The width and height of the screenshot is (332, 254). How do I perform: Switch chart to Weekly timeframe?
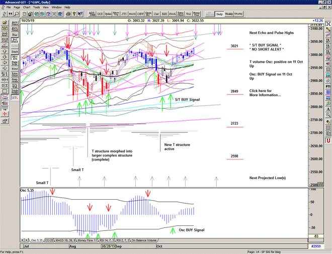229,14
